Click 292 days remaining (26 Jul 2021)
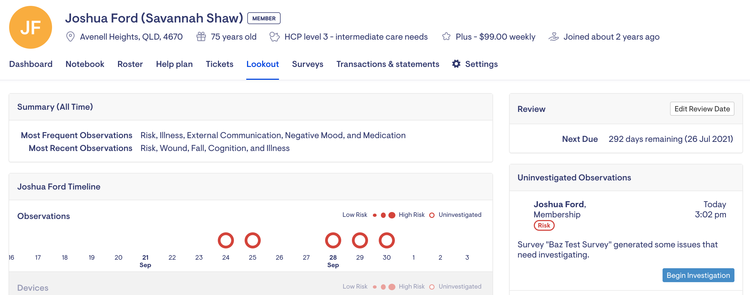 pyautogui.click(x=671, y=139)
